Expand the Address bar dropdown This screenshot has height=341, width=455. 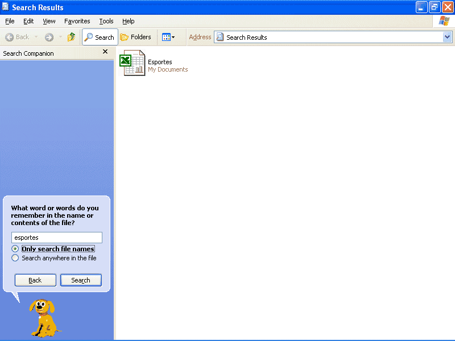coord(447,38)
